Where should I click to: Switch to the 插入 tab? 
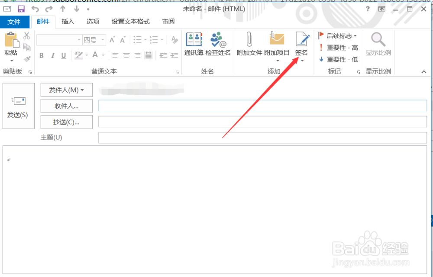[68, 22]
